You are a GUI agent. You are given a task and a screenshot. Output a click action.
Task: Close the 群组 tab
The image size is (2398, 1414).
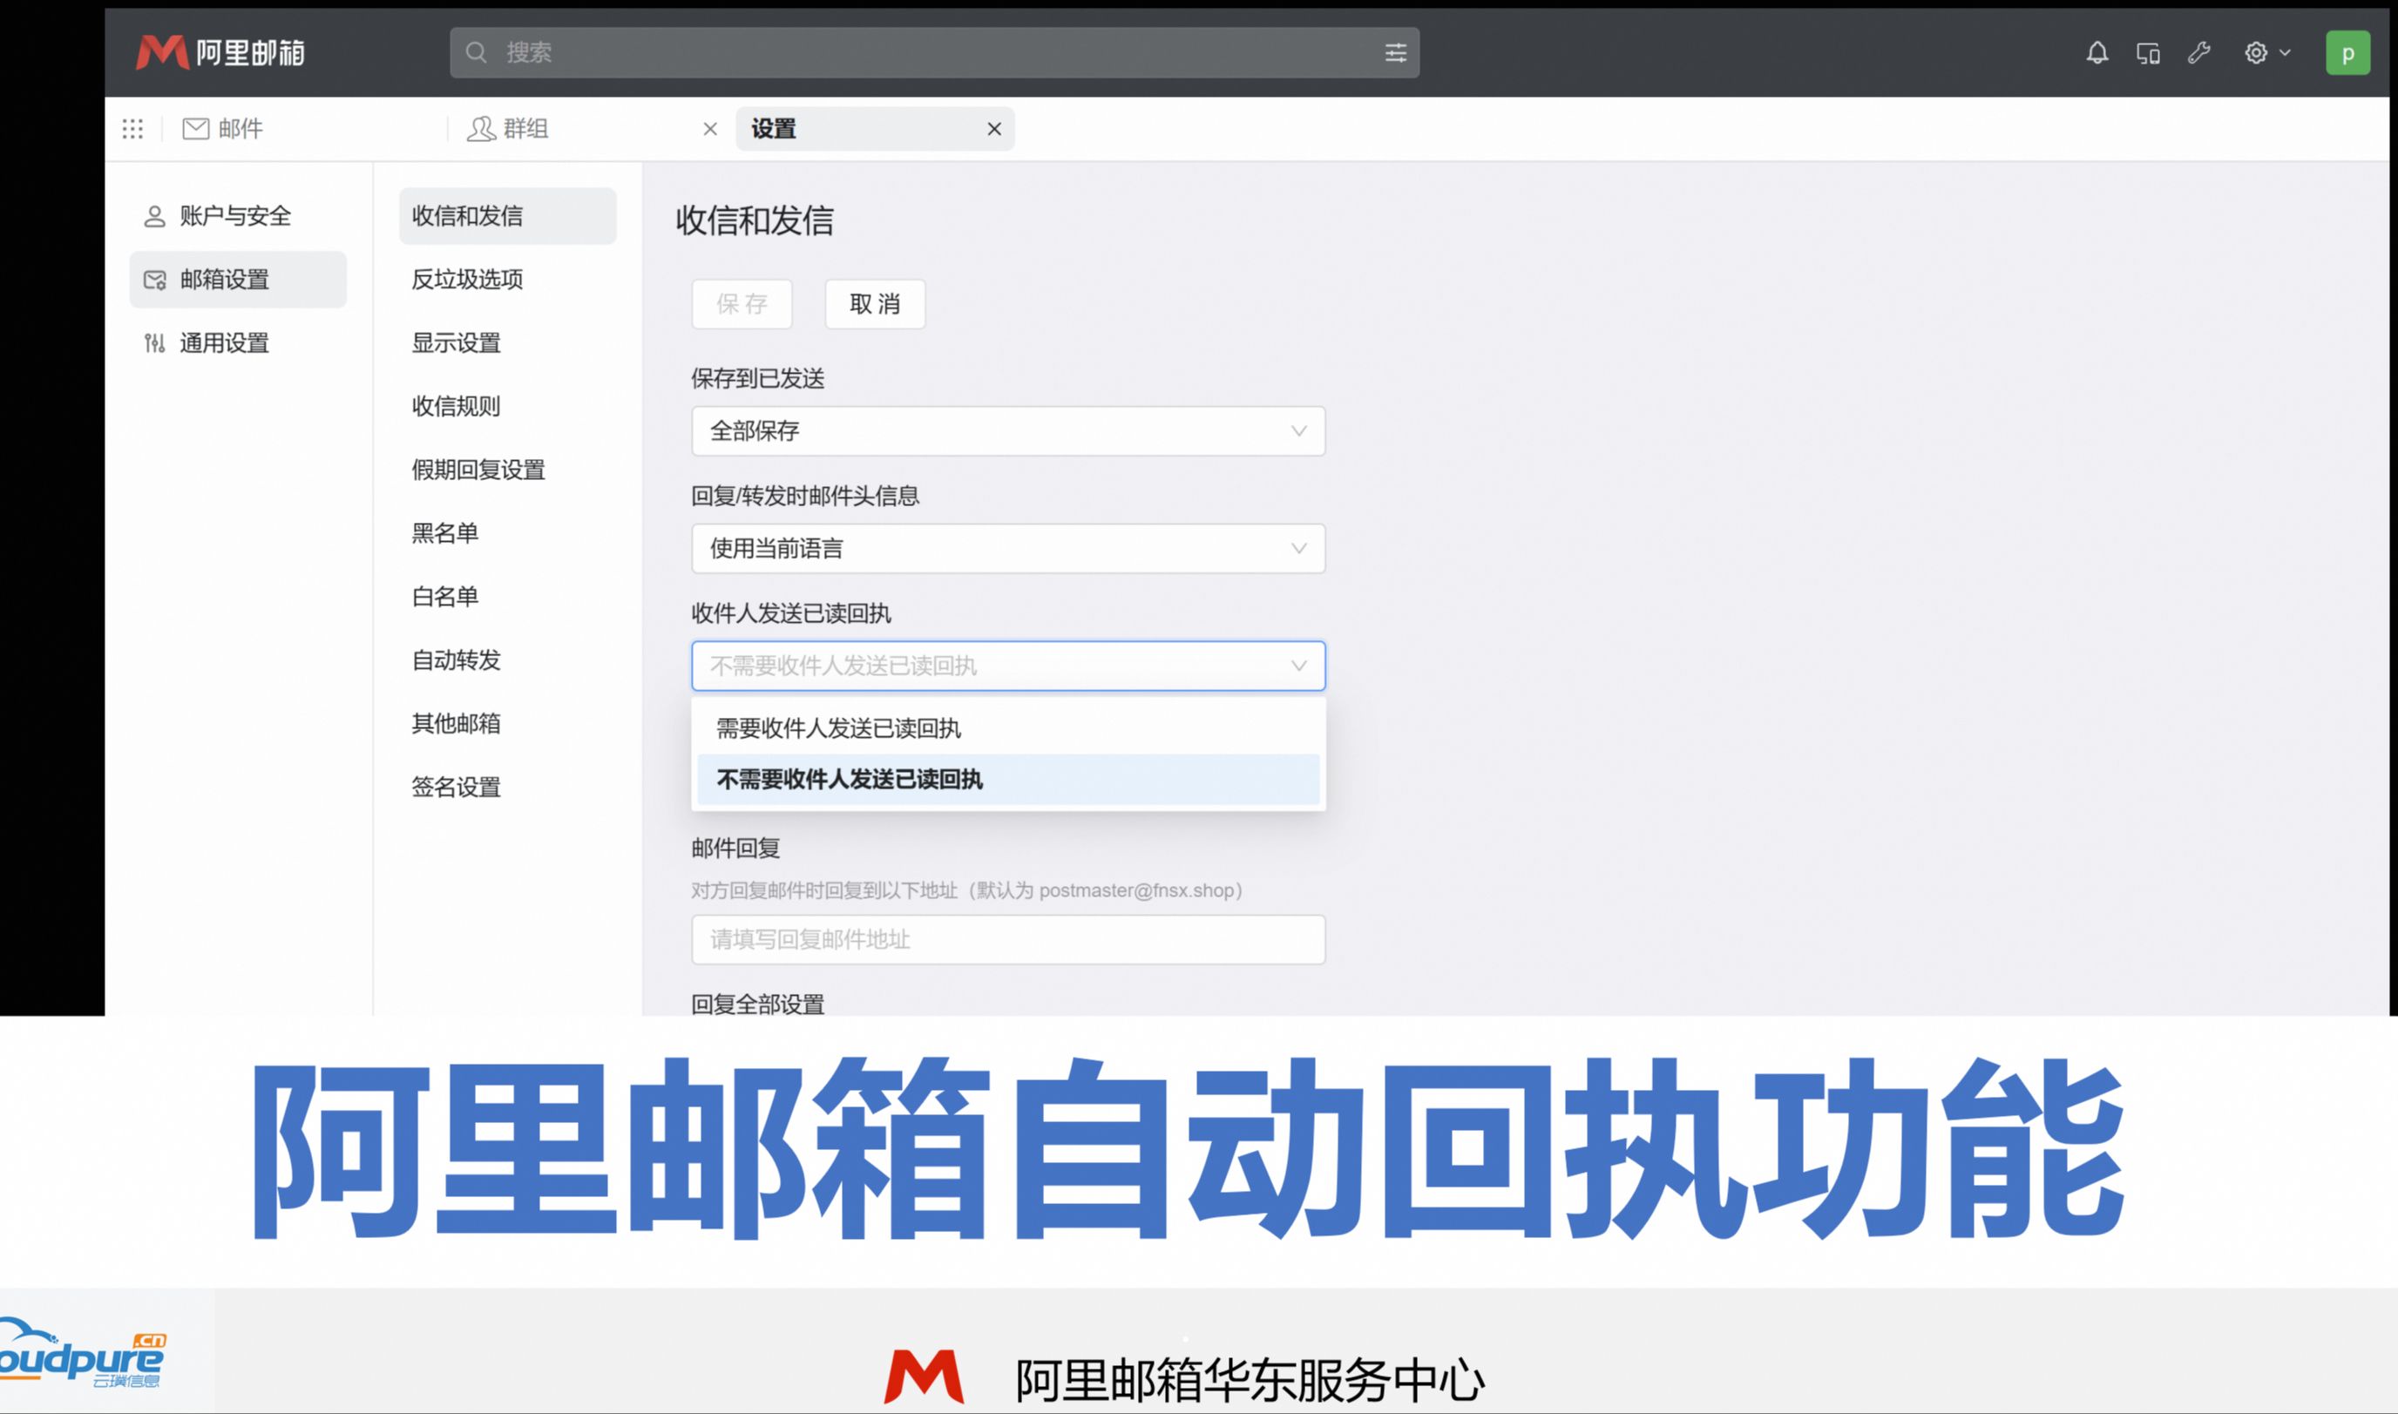(x=710, y=129)
